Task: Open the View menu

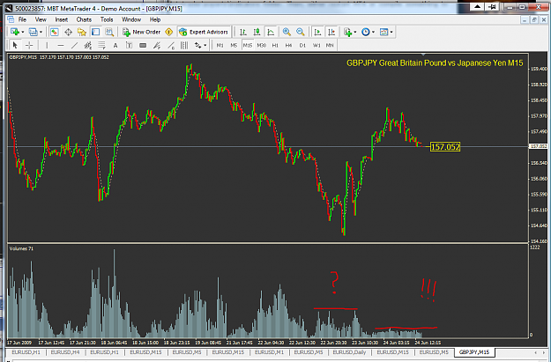Action: (x=41, y=19)
